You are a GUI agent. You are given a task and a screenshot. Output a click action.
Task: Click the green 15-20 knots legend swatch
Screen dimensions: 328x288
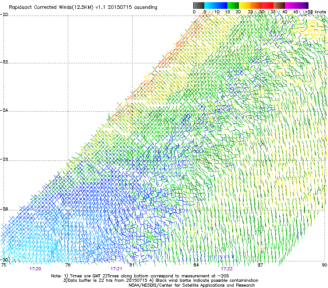tap(233, 5)
